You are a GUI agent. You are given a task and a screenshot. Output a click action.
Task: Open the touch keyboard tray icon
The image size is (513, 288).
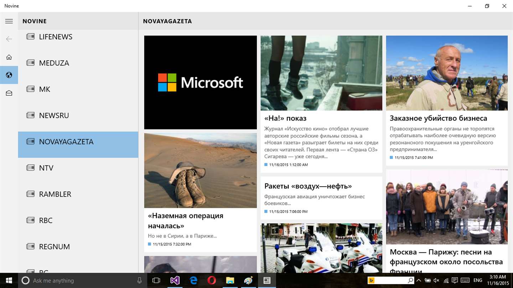coord(465,281)
